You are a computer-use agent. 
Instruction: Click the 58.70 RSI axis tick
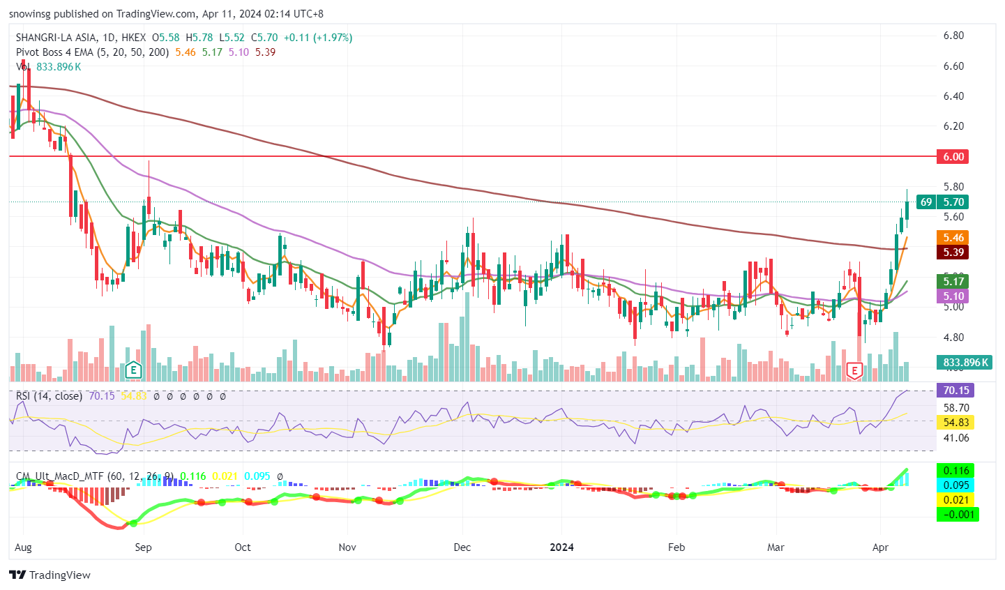tap(956, 408)
